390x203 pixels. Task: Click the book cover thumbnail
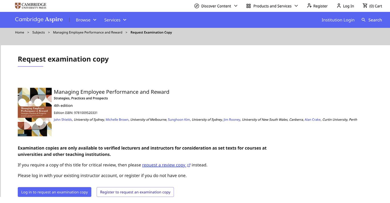tap(35, 112)
